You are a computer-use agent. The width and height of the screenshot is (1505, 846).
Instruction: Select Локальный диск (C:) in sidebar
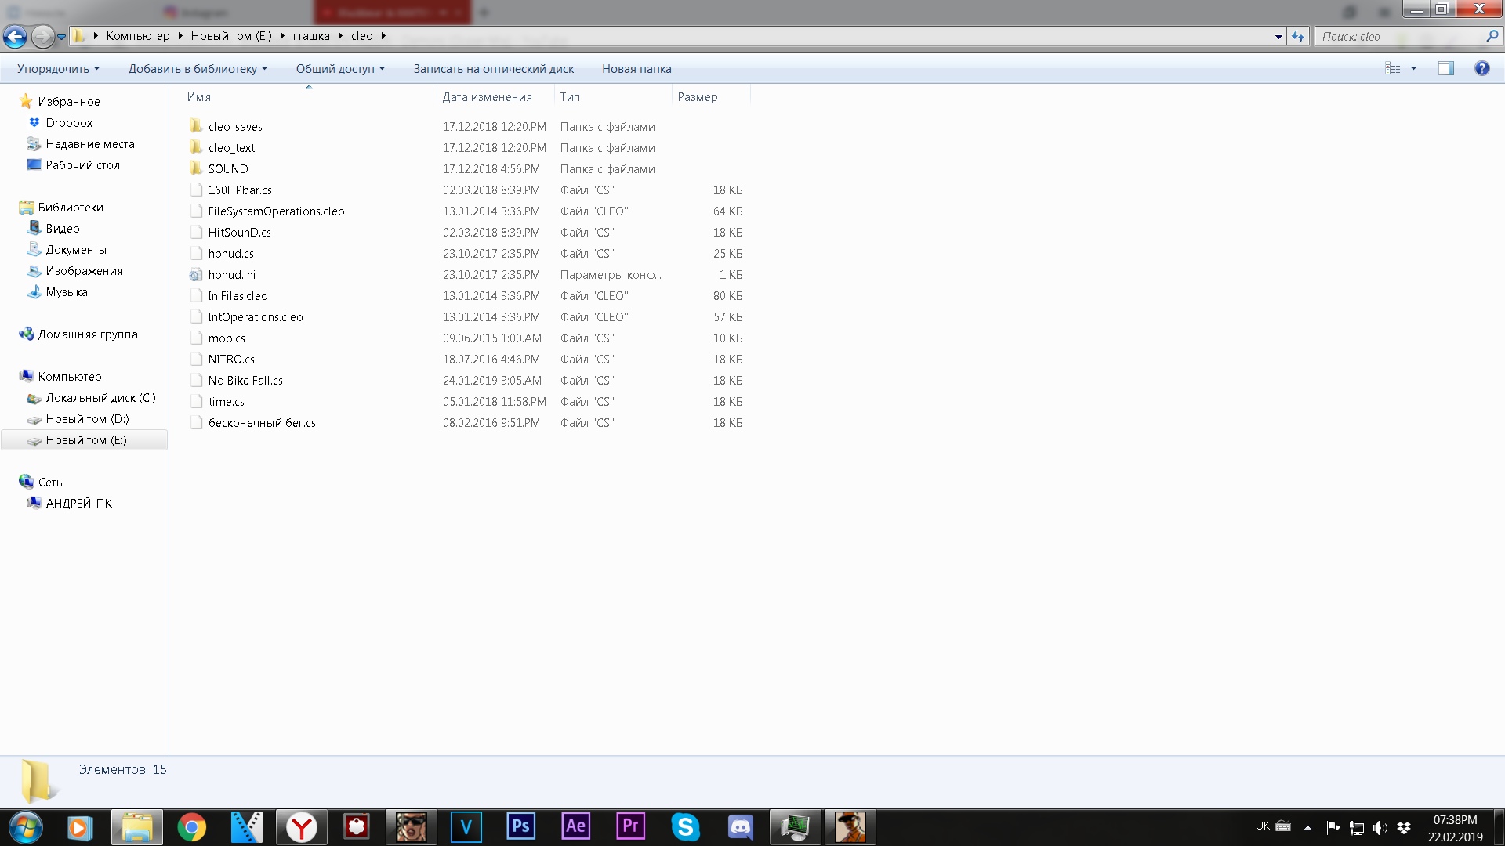click(100, 397)
